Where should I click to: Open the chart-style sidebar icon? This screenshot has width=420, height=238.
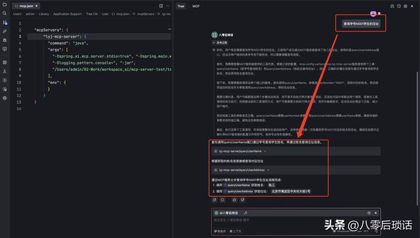(5, 89)
